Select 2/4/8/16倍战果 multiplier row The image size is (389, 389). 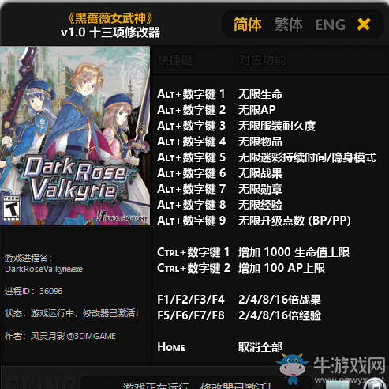pyautogui.click(x=239, y=300)
